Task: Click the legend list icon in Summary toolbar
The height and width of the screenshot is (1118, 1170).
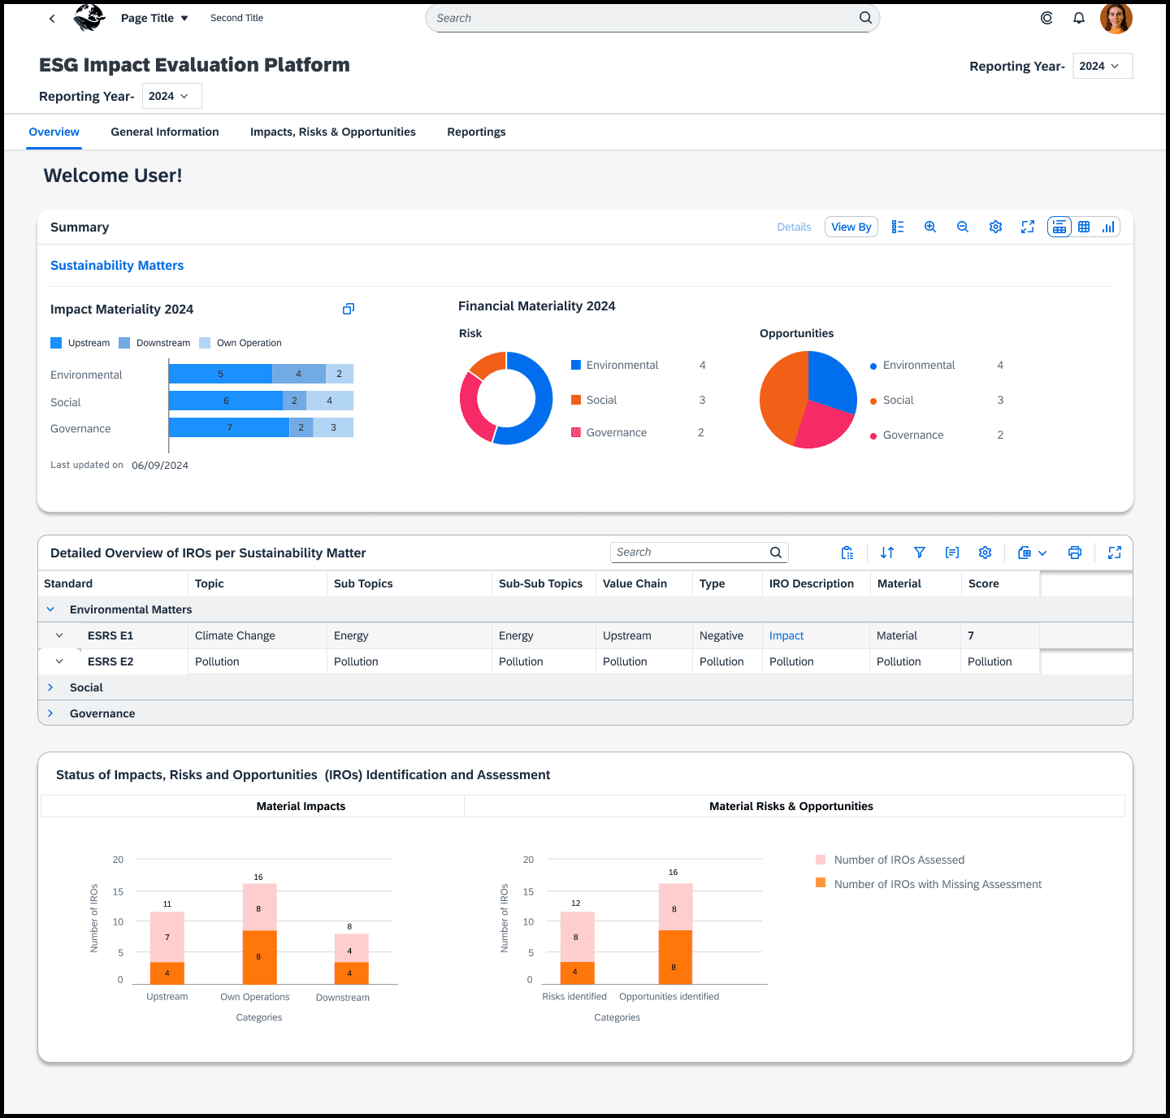Action: pyautogui.click(x=898, y=227)
